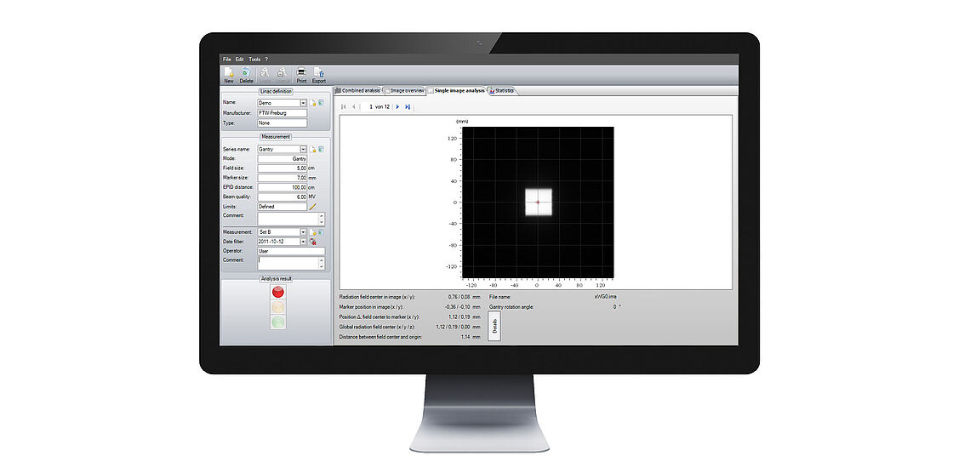Open the File menu
Viewport: 970px width, 456px height.
226,59
